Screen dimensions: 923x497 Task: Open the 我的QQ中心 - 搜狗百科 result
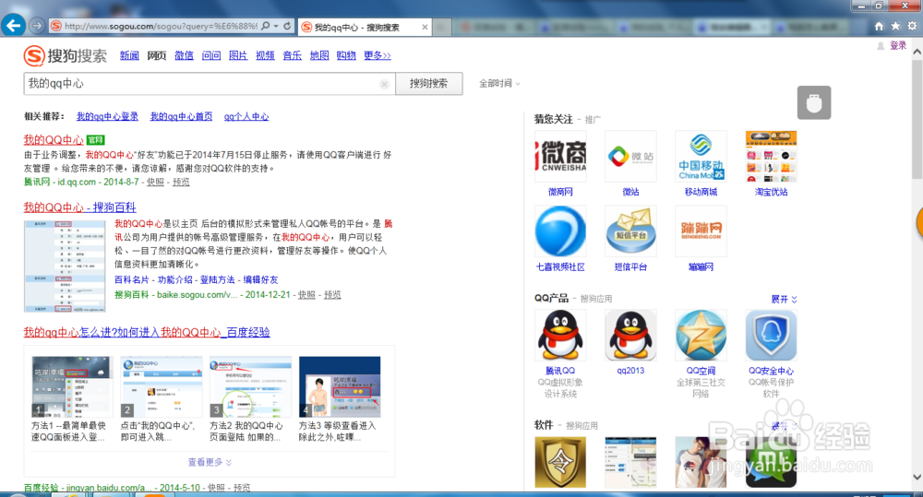pyautogui.click(x=79, y=207)
